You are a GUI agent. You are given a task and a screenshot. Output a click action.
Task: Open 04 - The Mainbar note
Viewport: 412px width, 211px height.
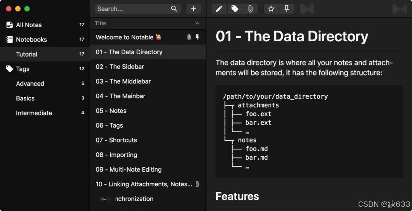tap(148, 96)
